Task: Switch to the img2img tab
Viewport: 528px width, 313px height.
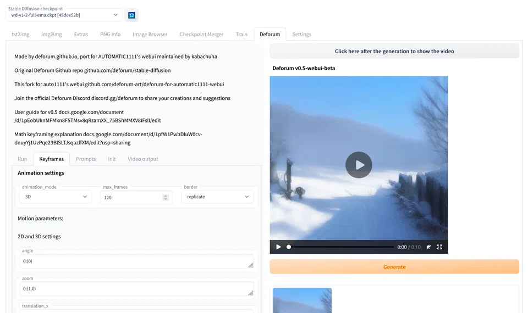Action: pos(52,34)
